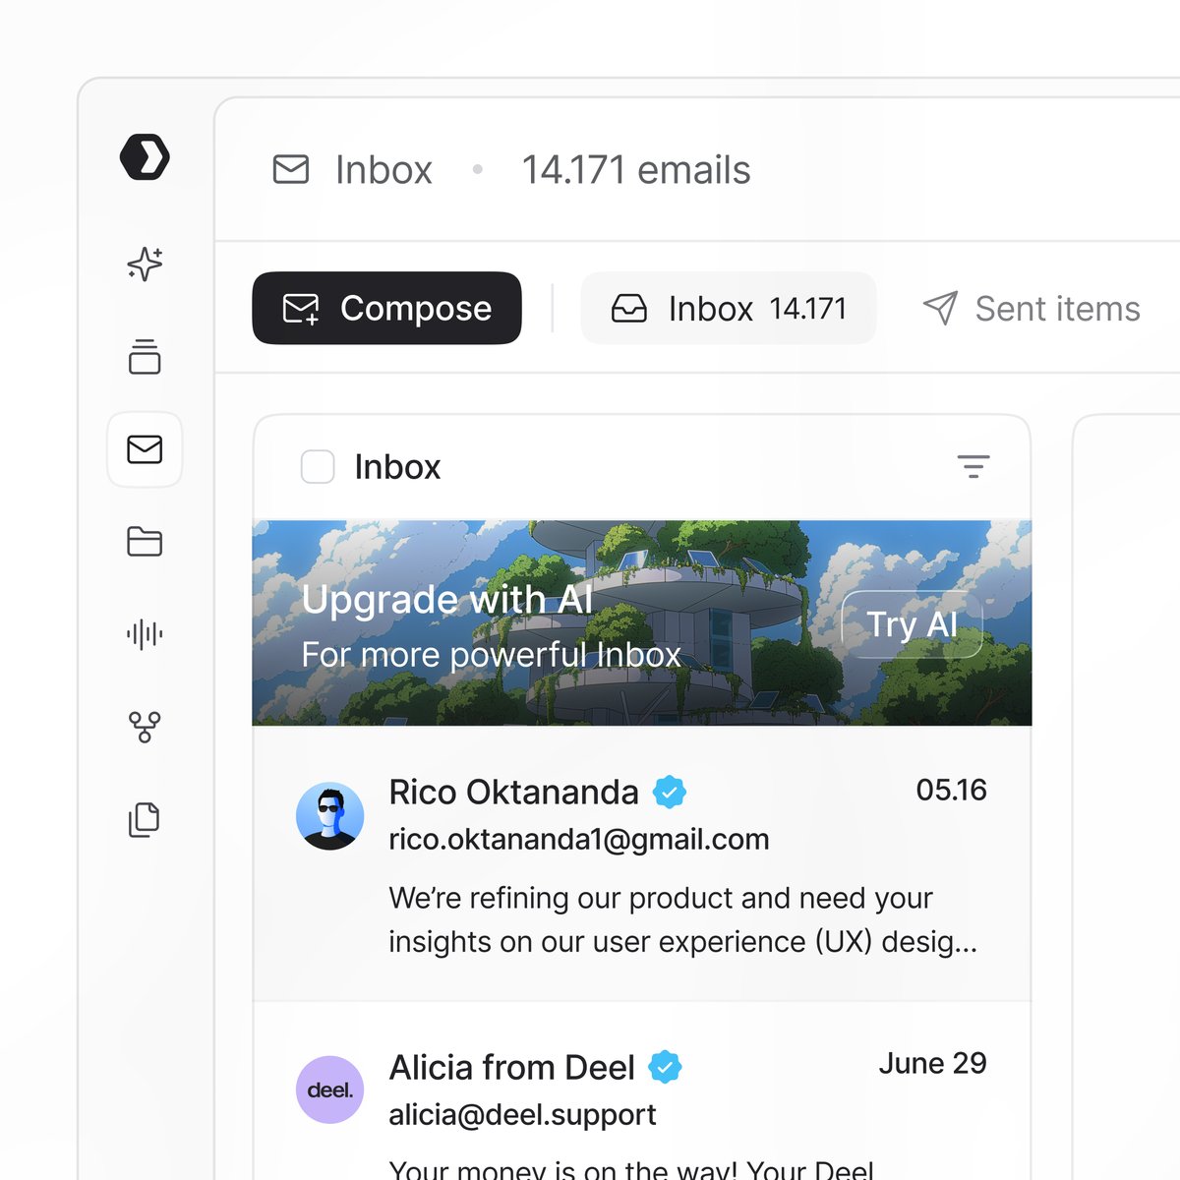Screen dimensions: 1180x1180
Task: Open the AI assistant sparkle icon
Action: [x=145, y=265]
